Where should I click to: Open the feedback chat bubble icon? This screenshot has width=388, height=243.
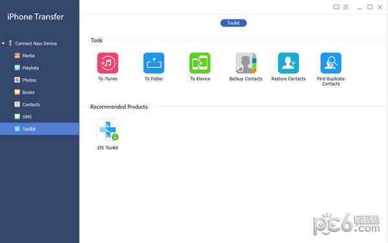336,7
